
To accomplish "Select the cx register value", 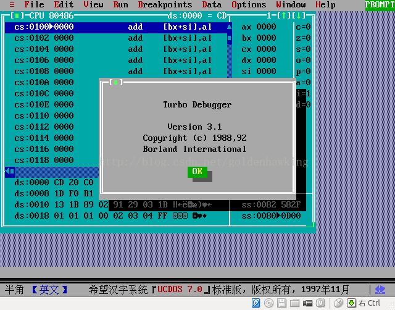I will click(x=266, y=49).
